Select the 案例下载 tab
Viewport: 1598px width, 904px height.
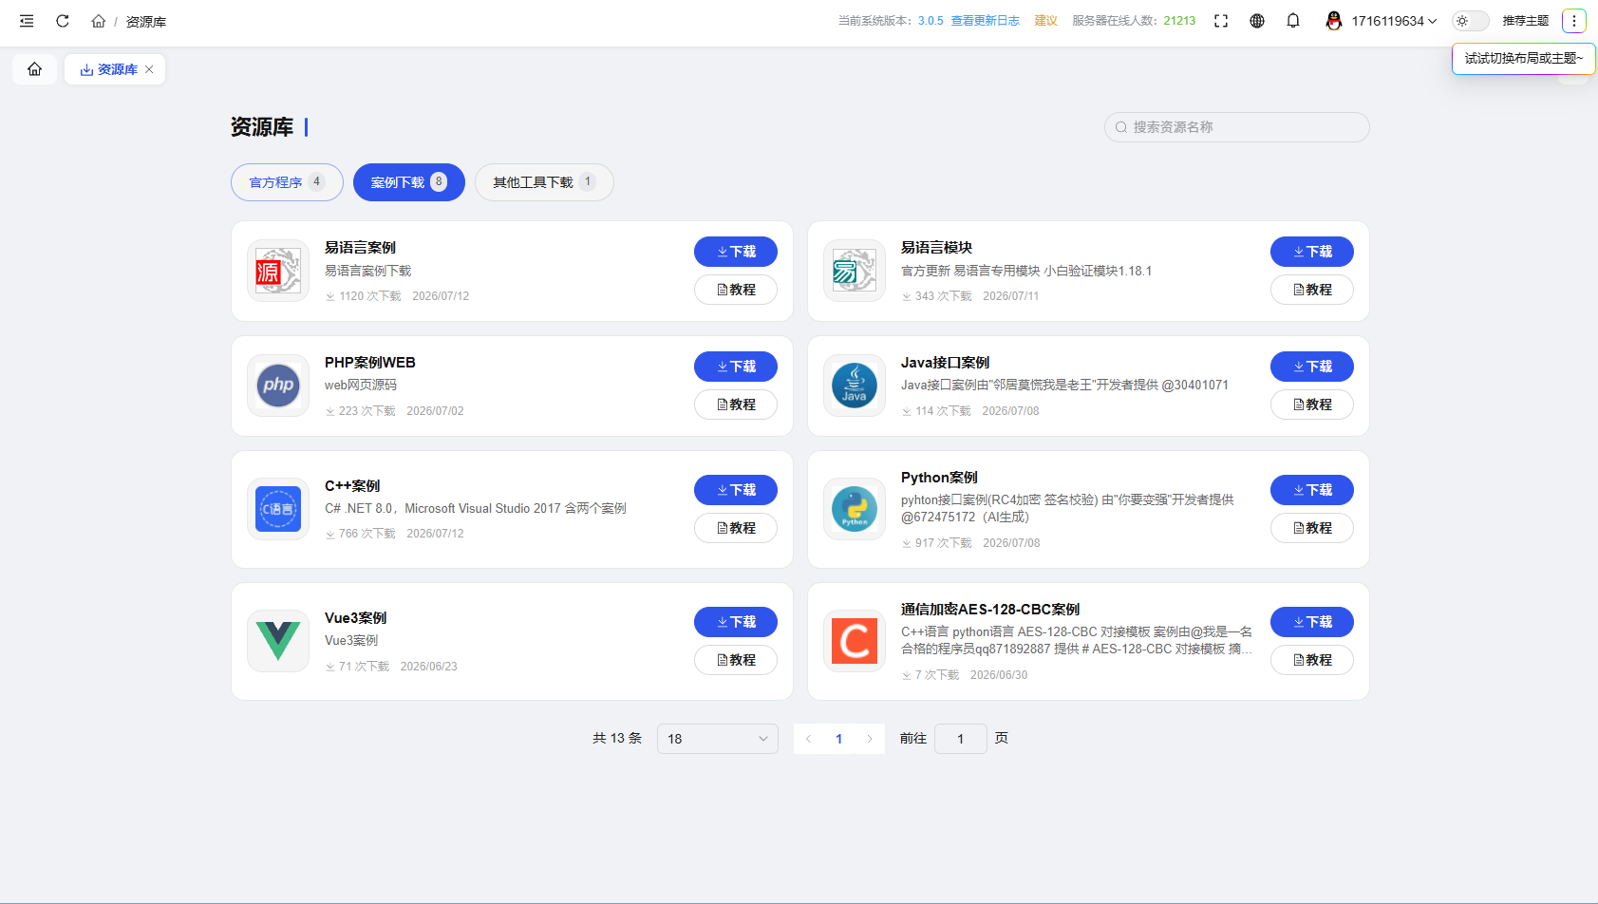pos(409,182)
